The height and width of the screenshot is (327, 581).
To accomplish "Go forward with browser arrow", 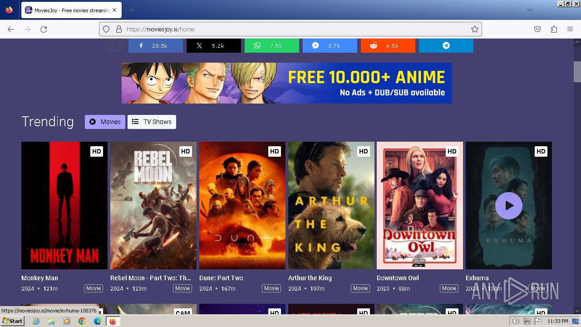I will pos(27,29).
